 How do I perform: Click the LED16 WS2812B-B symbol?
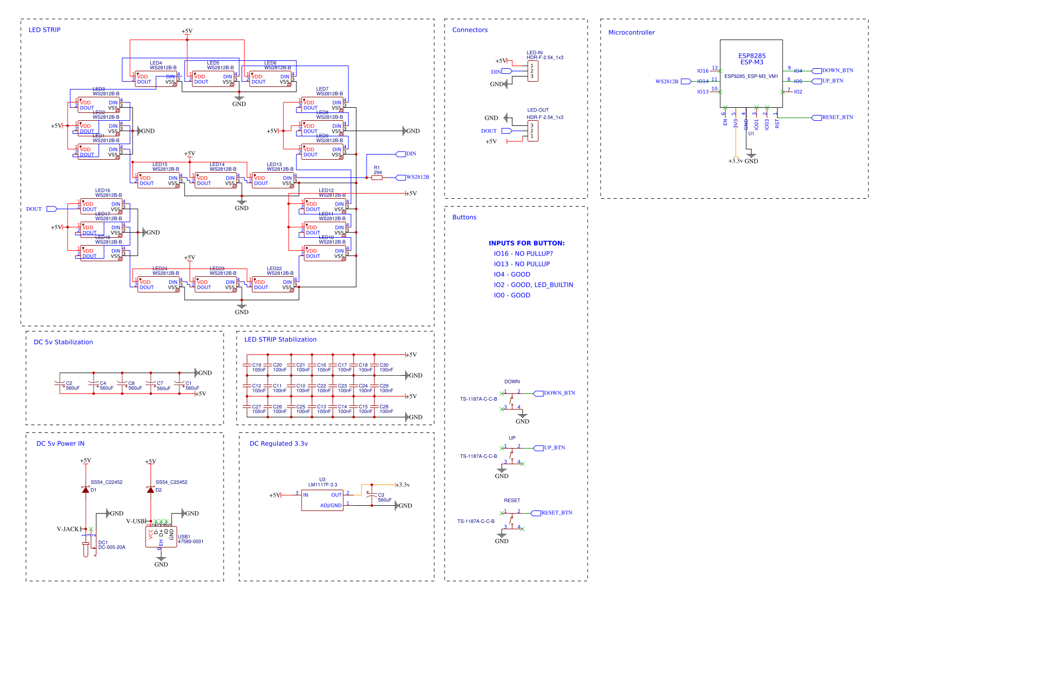point(101,207)
